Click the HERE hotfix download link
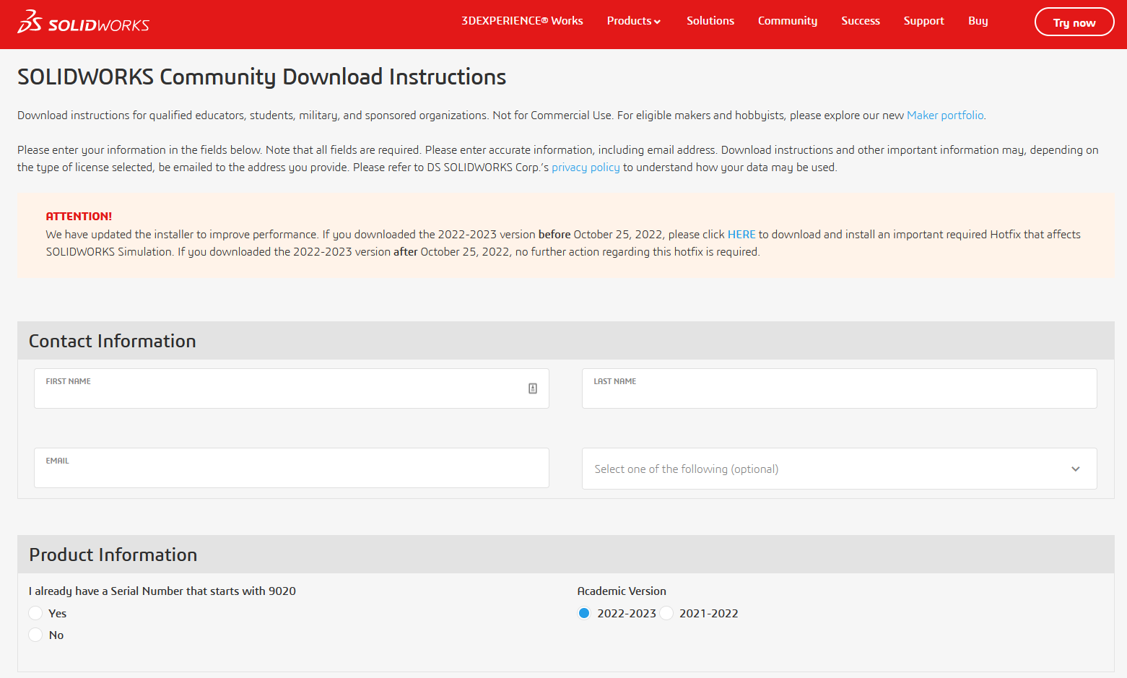 pyautogui.click(x=741, y=235)
